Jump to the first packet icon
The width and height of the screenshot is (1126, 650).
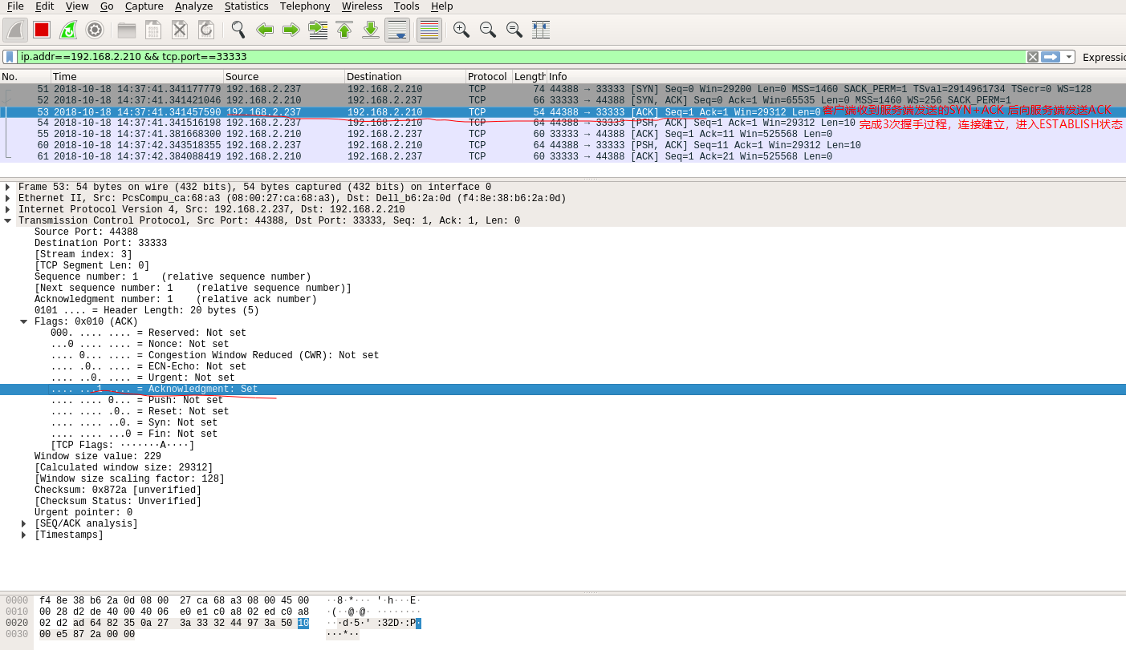pyautogui.click(x=344, y=30)
